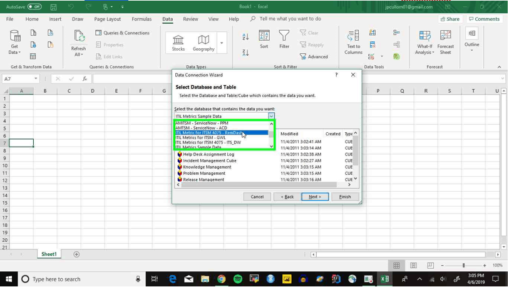Screen dimensions: 509x287
Task: Launch Text to Columns
Action: pyautogui.click(x=353, y=43)
